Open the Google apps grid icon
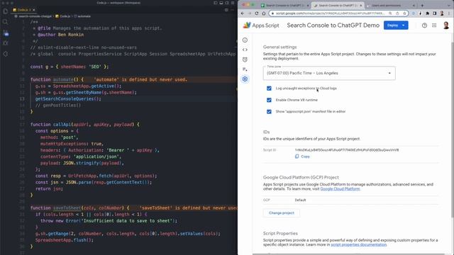Viewport: 454px width, 255px height. (x=434, y=25)
